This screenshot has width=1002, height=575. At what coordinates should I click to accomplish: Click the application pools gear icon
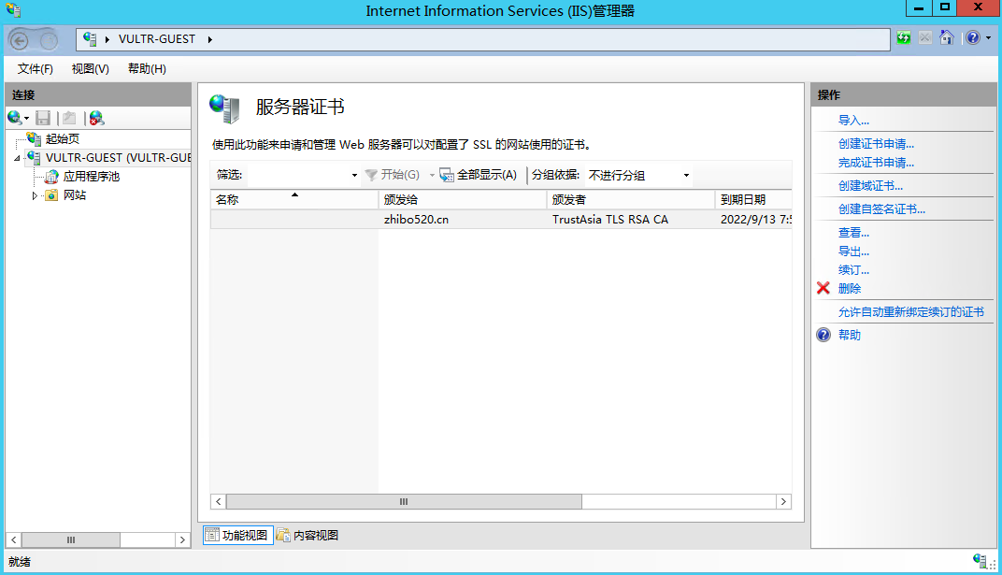point(51,177)
